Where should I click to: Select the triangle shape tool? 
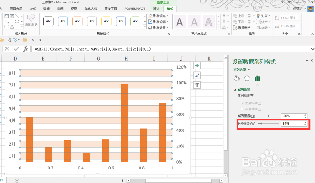12,26
